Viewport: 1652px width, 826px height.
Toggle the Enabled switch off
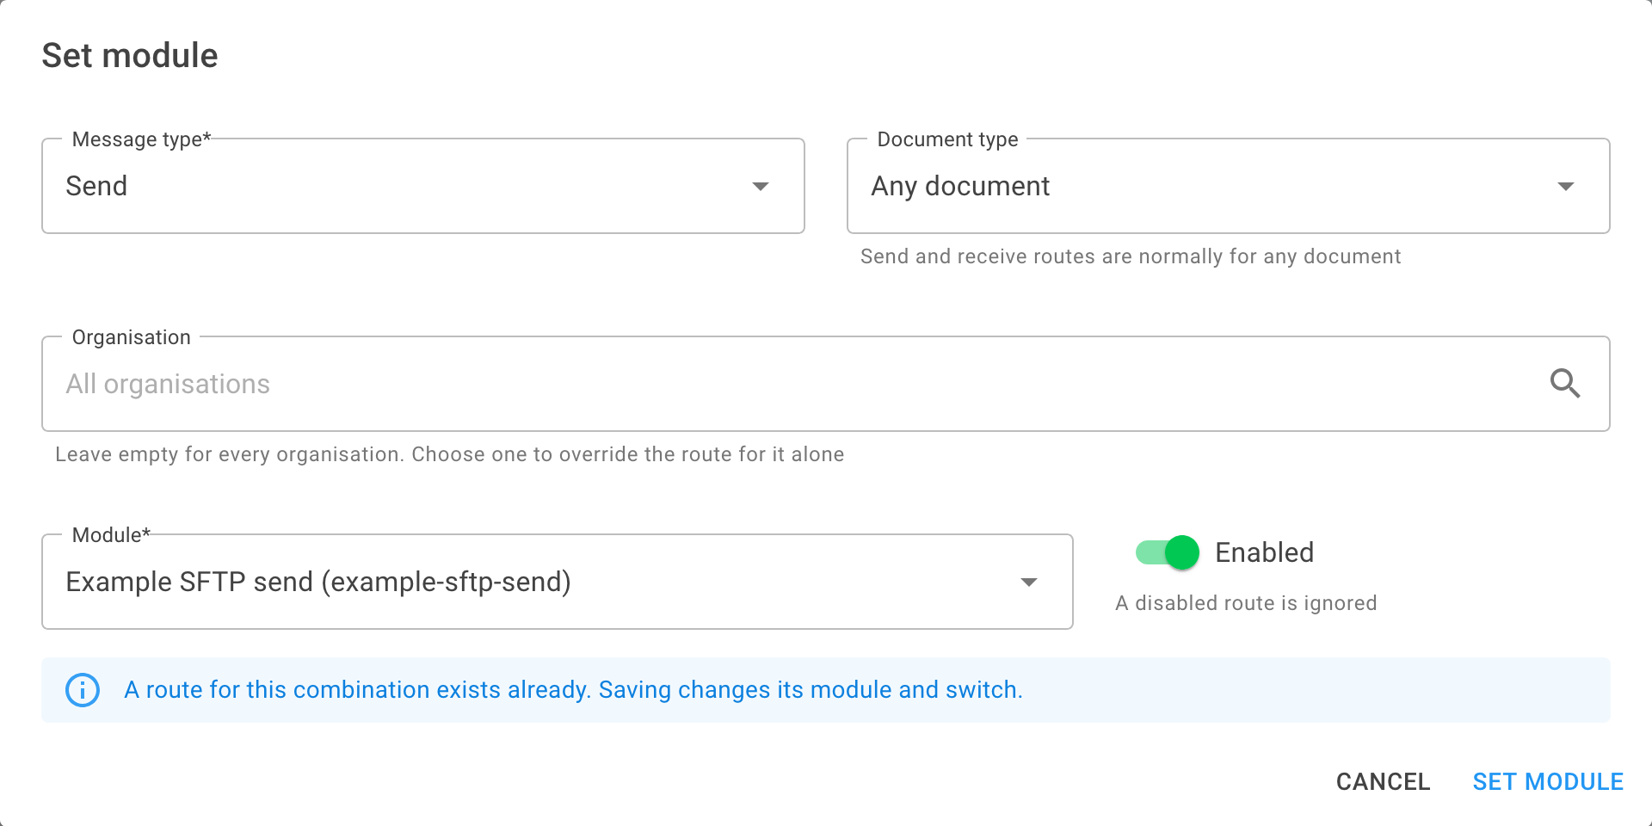pos(1168,552)
